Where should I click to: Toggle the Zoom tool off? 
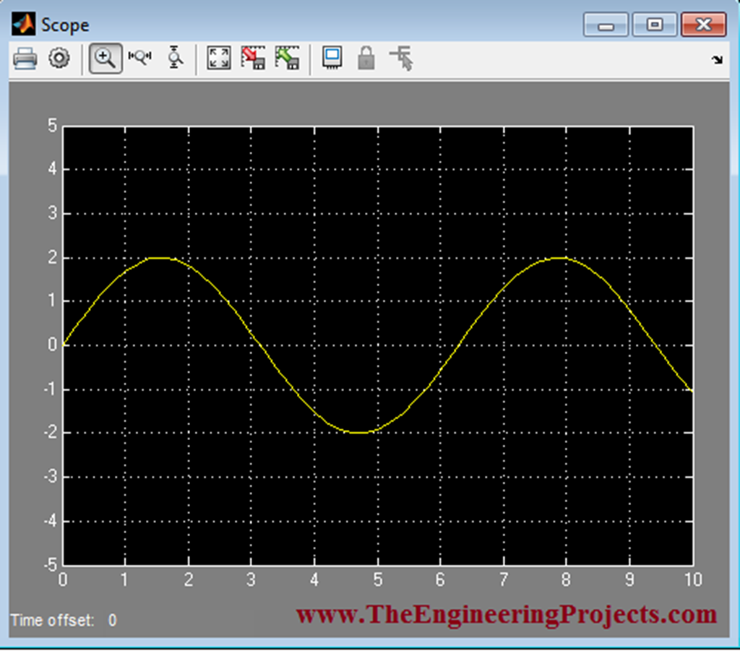pos(105,58)
